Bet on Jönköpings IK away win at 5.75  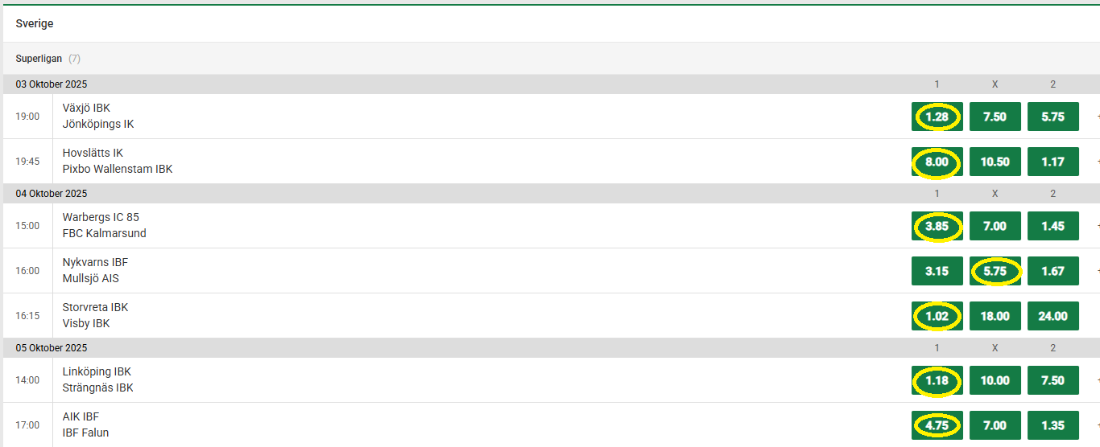1052,117
